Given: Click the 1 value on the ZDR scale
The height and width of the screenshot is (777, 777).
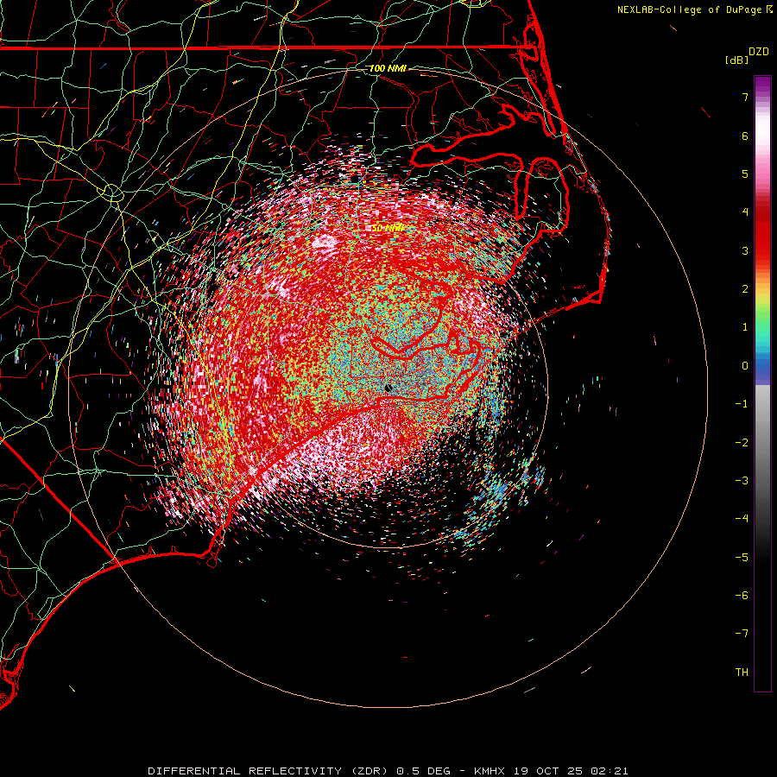Looking at the screenshot, I should (x=745, y=327).
